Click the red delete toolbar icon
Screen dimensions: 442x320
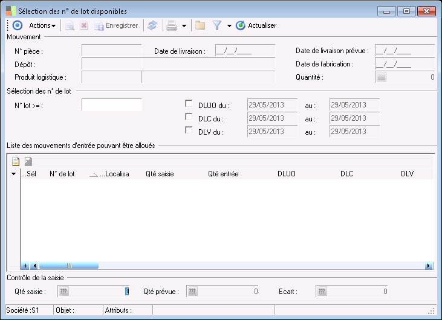coord(83,25)
